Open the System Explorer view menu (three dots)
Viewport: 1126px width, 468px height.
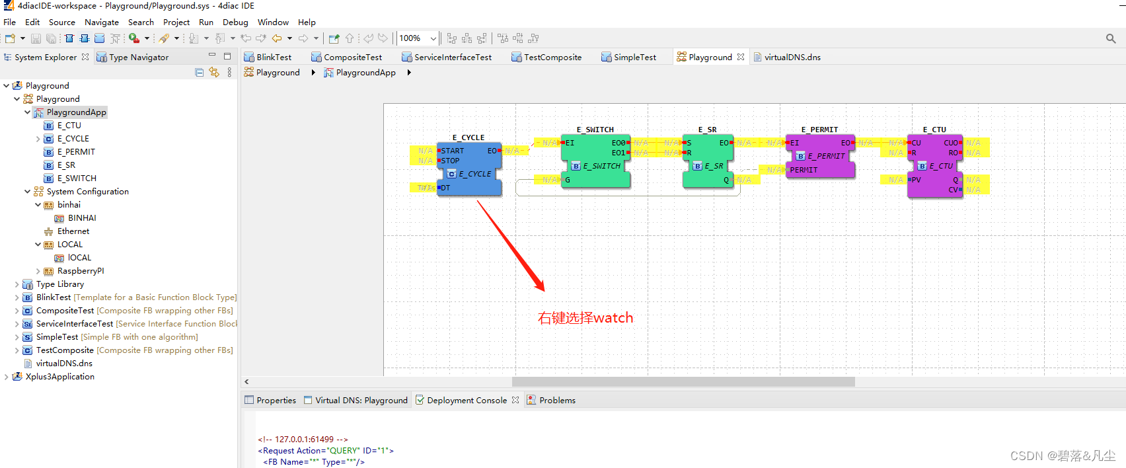[x=229, y=72]
